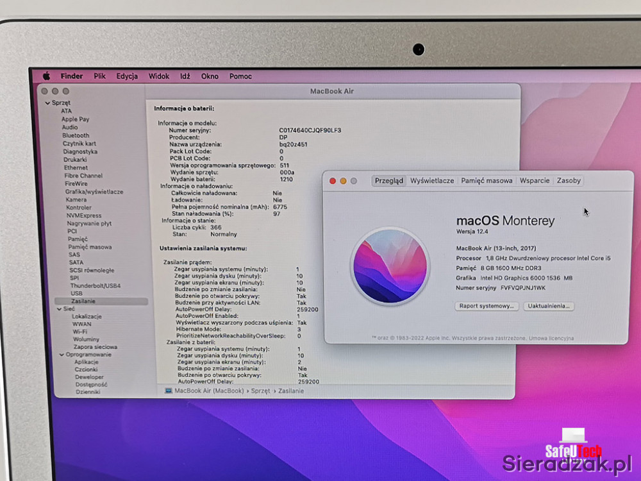This screenshot has width=641, height=481.
Task: Select Drukarki in sidebar
Action: 75,160
